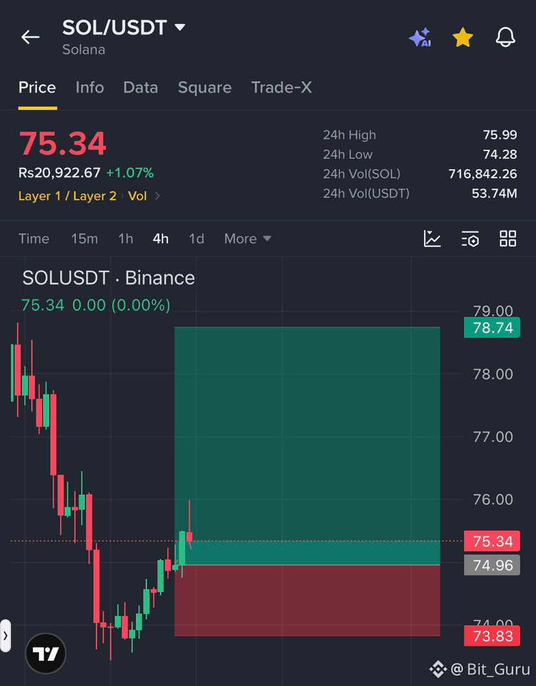Click the red loss zone of position

[x=307, y=600]
